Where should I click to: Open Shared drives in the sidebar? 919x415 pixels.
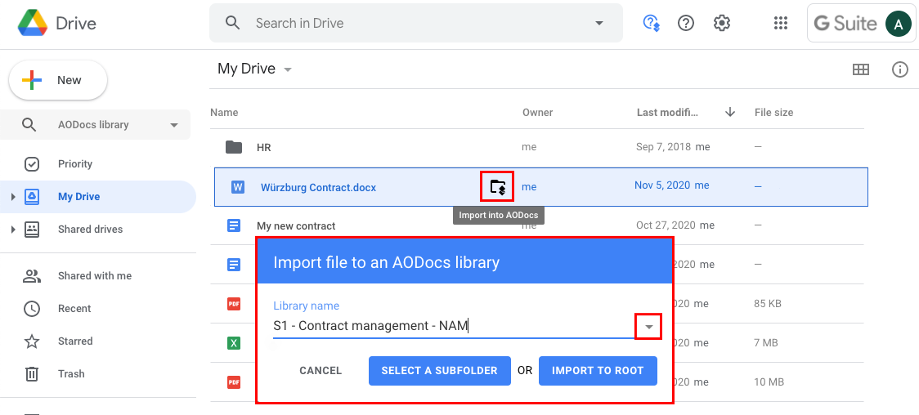[90, 230]
